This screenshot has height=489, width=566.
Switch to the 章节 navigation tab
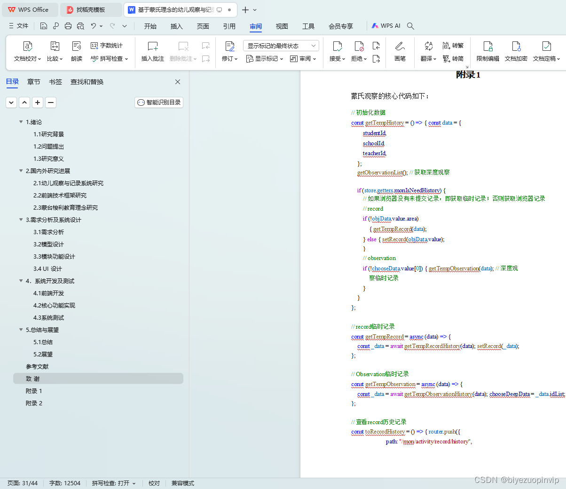(x=34, y=82)
